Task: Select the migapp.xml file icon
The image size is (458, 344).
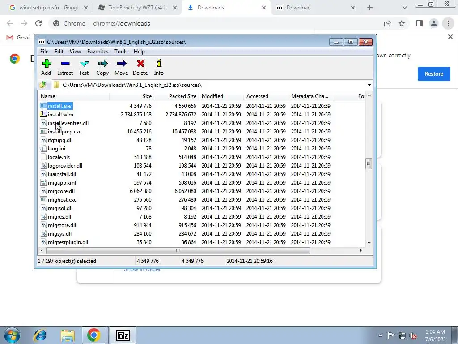Action: click(43, 182)
